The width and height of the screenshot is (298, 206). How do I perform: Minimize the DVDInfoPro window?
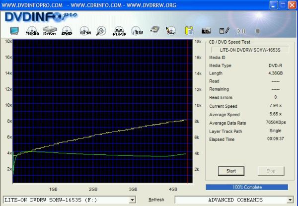[x=273, y=5]
